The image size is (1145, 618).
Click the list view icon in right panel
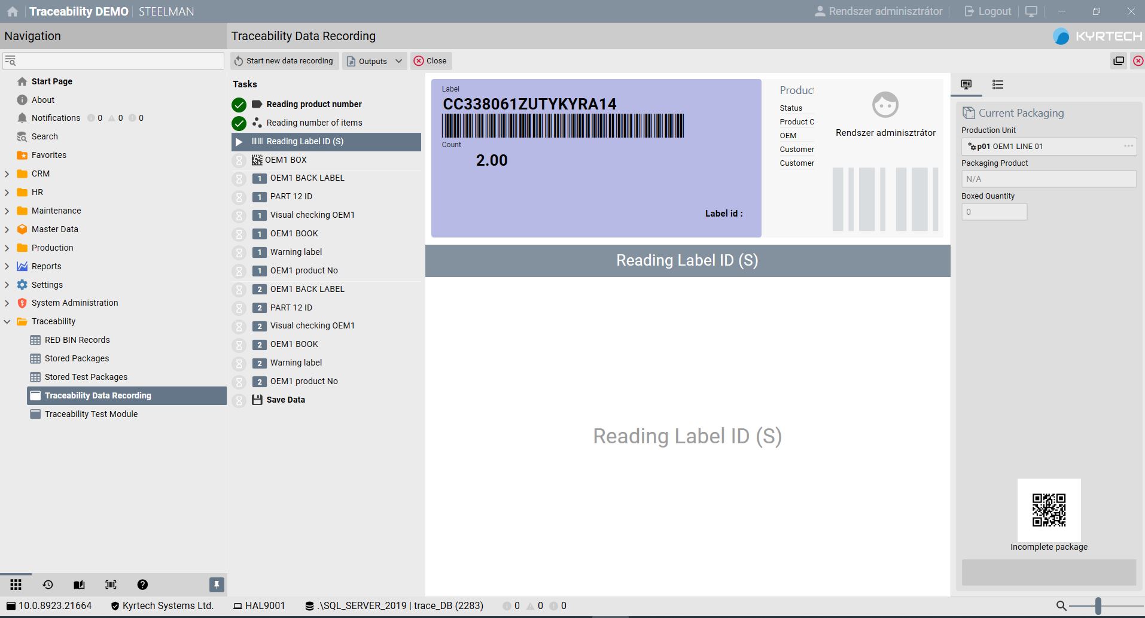click(997, 85)
